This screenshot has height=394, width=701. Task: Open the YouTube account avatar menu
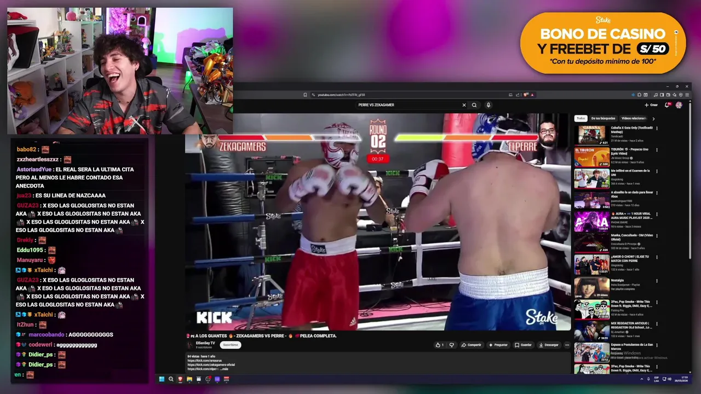tap(679, 105)
